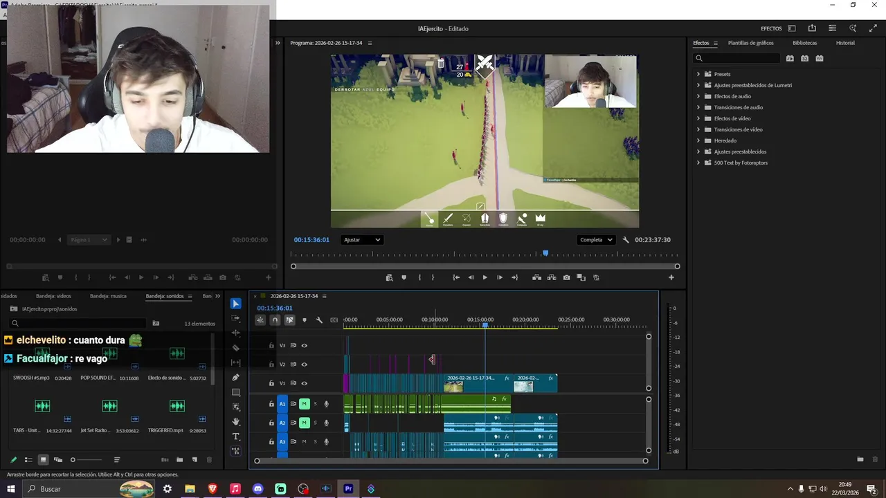The height and width of the screenshot is (498, 886).
Task: Toggle Linked Selection in timeline
Action: (289, 320)
